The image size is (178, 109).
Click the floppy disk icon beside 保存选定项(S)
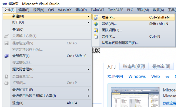pos(6,43)
